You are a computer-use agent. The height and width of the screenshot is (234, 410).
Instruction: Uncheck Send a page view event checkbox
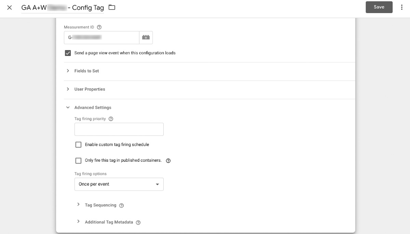(68, 53)
